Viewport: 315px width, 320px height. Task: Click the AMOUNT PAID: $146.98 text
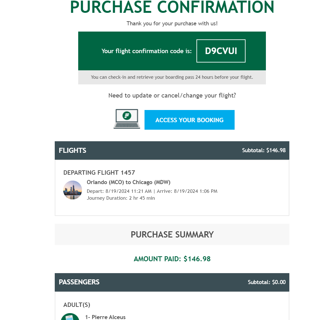(x=172, y=259)
